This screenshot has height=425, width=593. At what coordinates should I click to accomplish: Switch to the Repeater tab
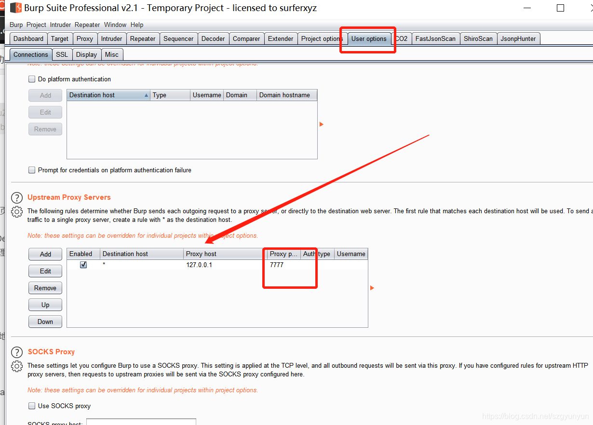point(143,39)
